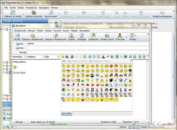
Task: Open the 8pt font size dropdown
Action: pyautogui.click(x=58, y=57)
